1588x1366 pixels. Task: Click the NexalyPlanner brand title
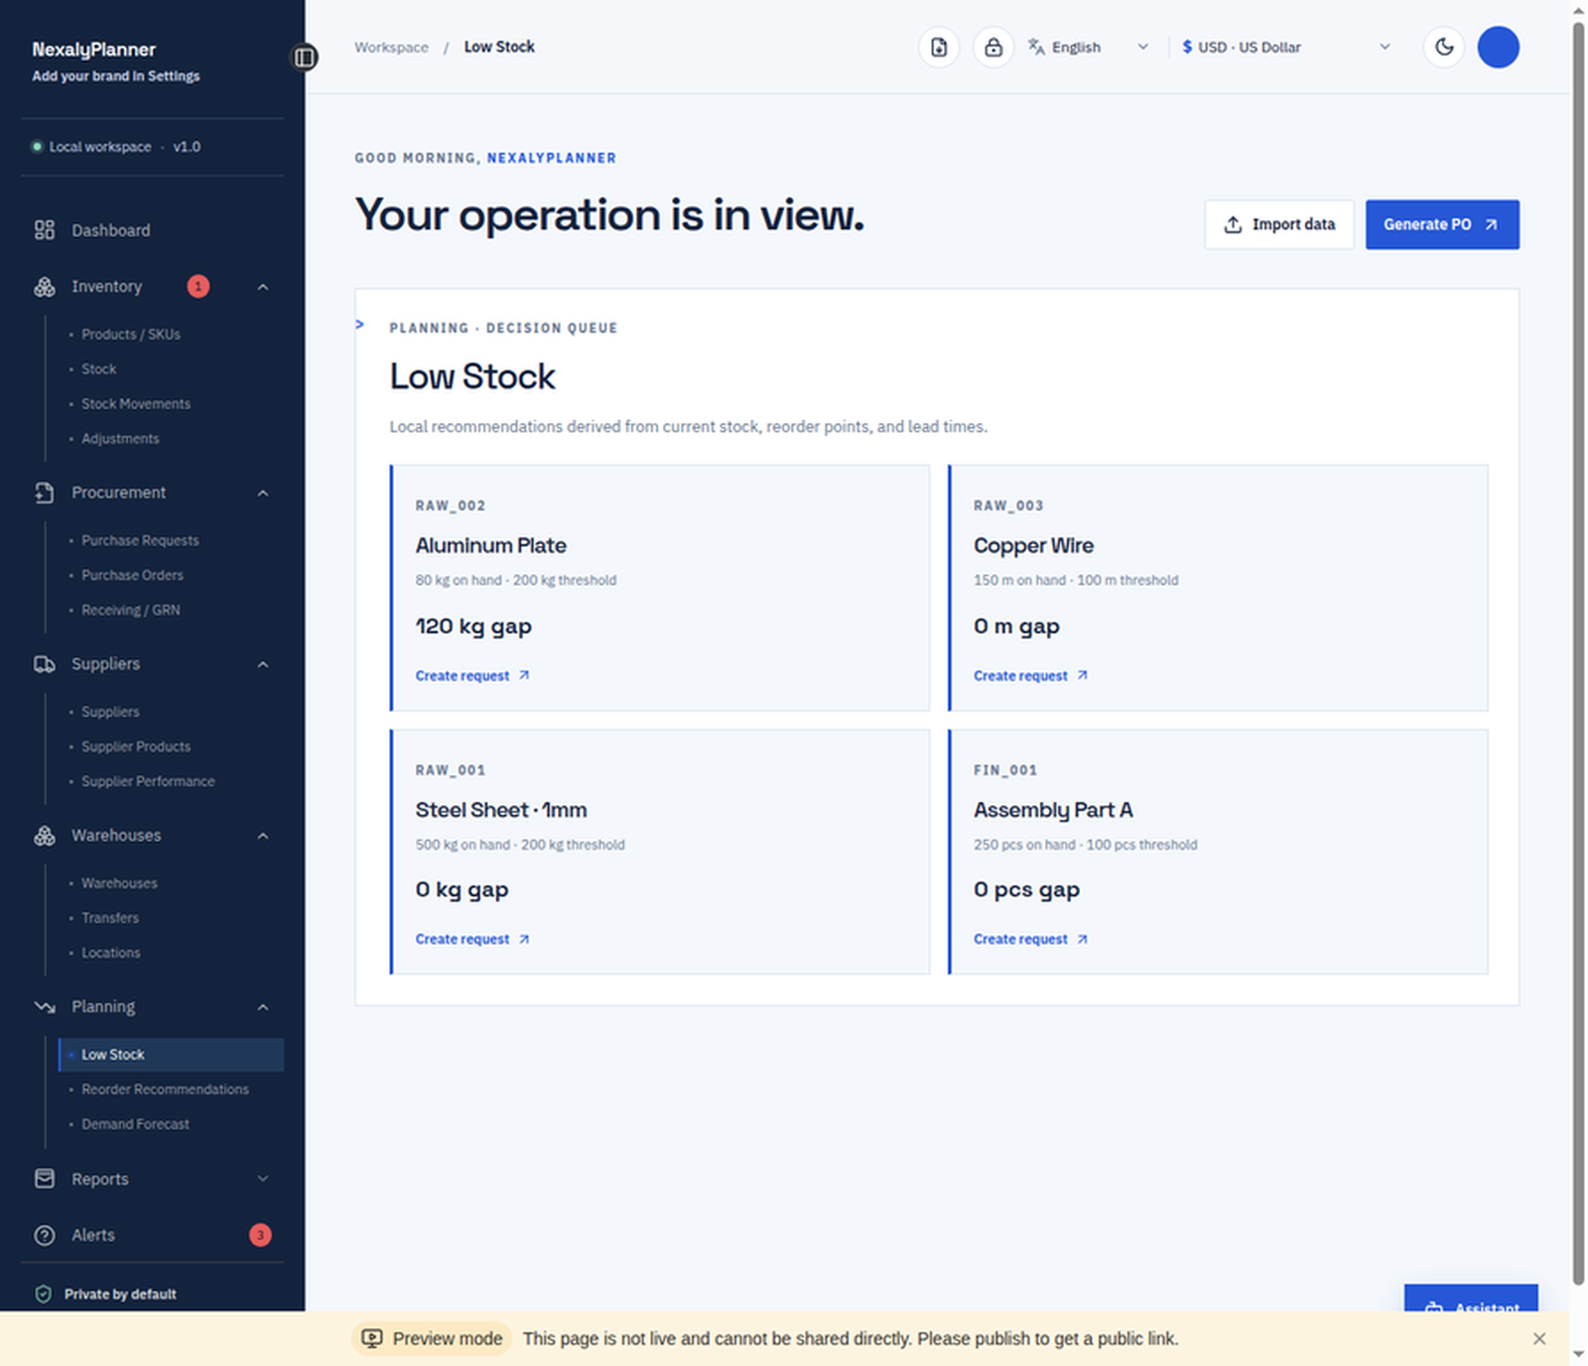coord(93,50)
